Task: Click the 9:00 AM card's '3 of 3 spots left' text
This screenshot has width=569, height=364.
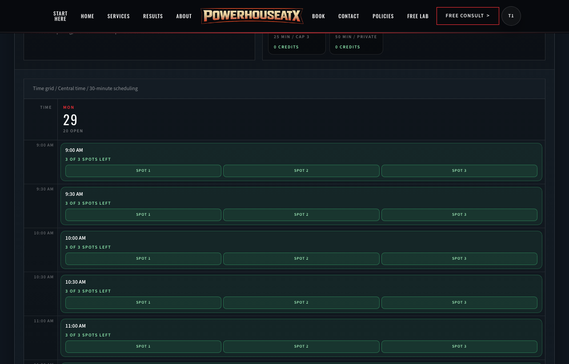Action: pos(88,159)
